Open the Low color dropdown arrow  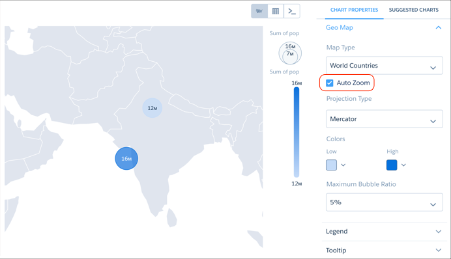tap(343, 165)
